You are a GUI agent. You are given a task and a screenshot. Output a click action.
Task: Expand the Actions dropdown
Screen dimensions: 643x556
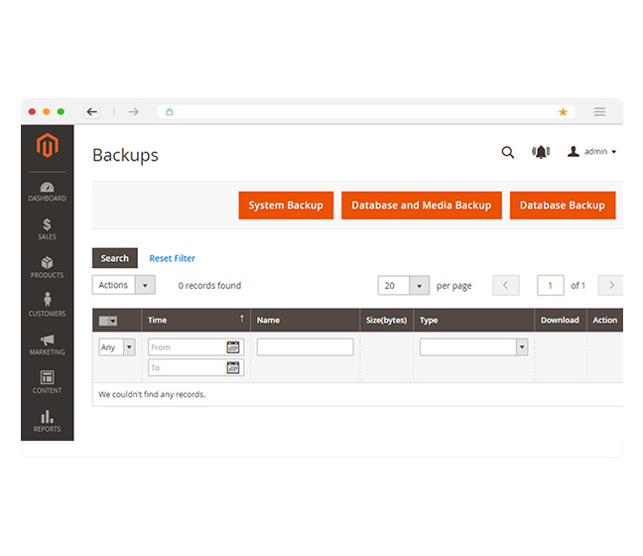click(124, 285)
